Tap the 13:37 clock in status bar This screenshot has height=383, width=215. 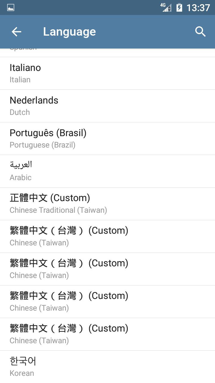(198, 7)
